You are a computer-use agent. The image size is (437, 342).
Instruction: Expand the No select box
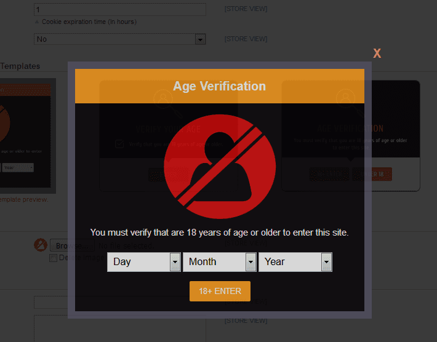pos(119,39)
